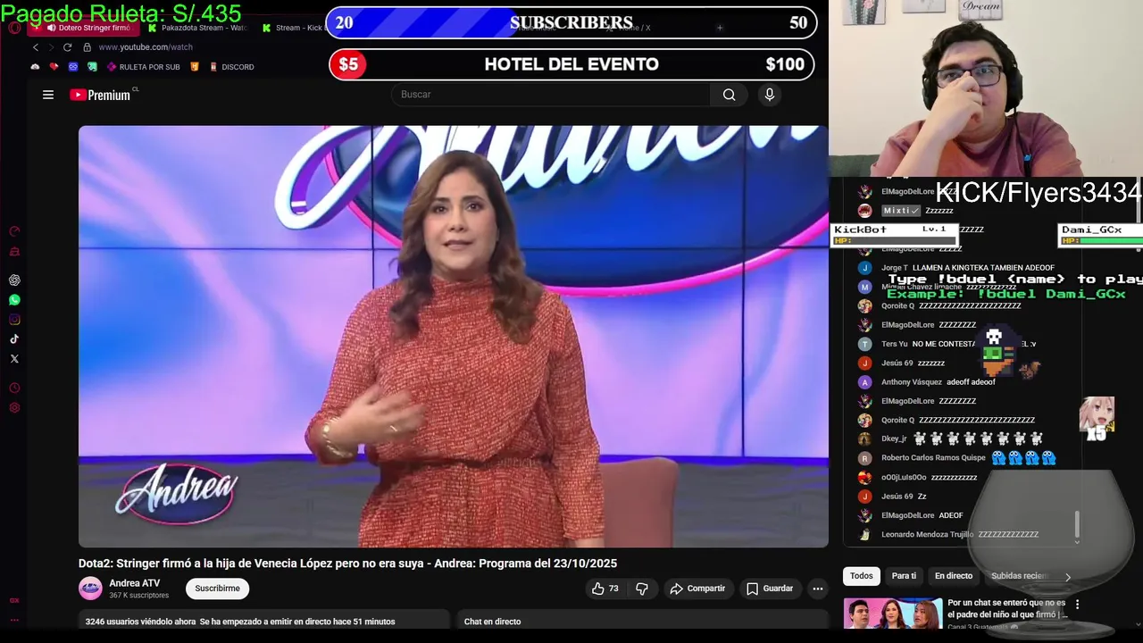
Task: Select the Subidas recientes filter chip
Action: click(x=1018, y=576)
